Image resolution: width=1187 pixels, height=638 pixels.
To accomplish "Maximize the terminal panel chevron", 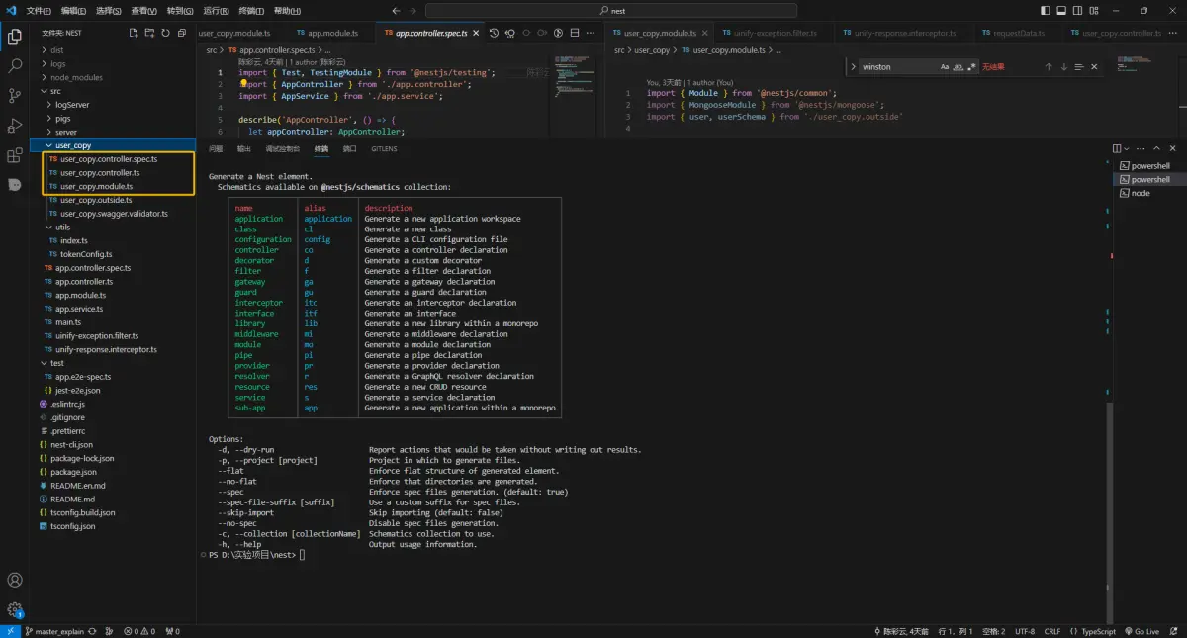I will pos(1156,148).
